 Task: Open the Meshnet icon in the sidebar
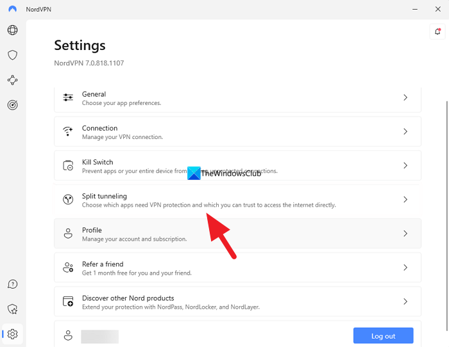pos(12,80)
